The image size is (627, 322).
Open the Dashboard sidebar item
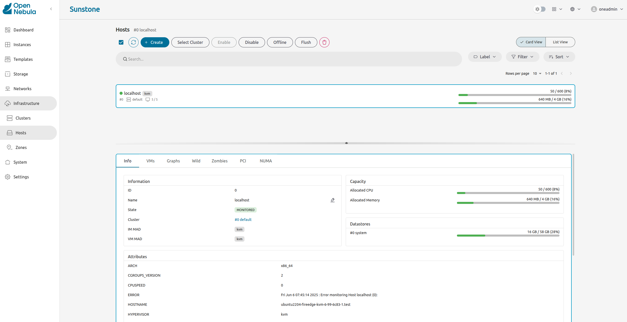pos(23,30)
